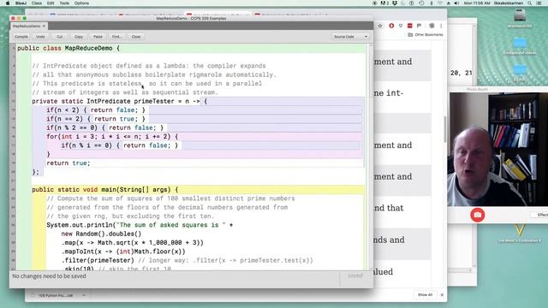
Task: Open the Apple menu
Action: pyautogui.click(x=8, y=3)
